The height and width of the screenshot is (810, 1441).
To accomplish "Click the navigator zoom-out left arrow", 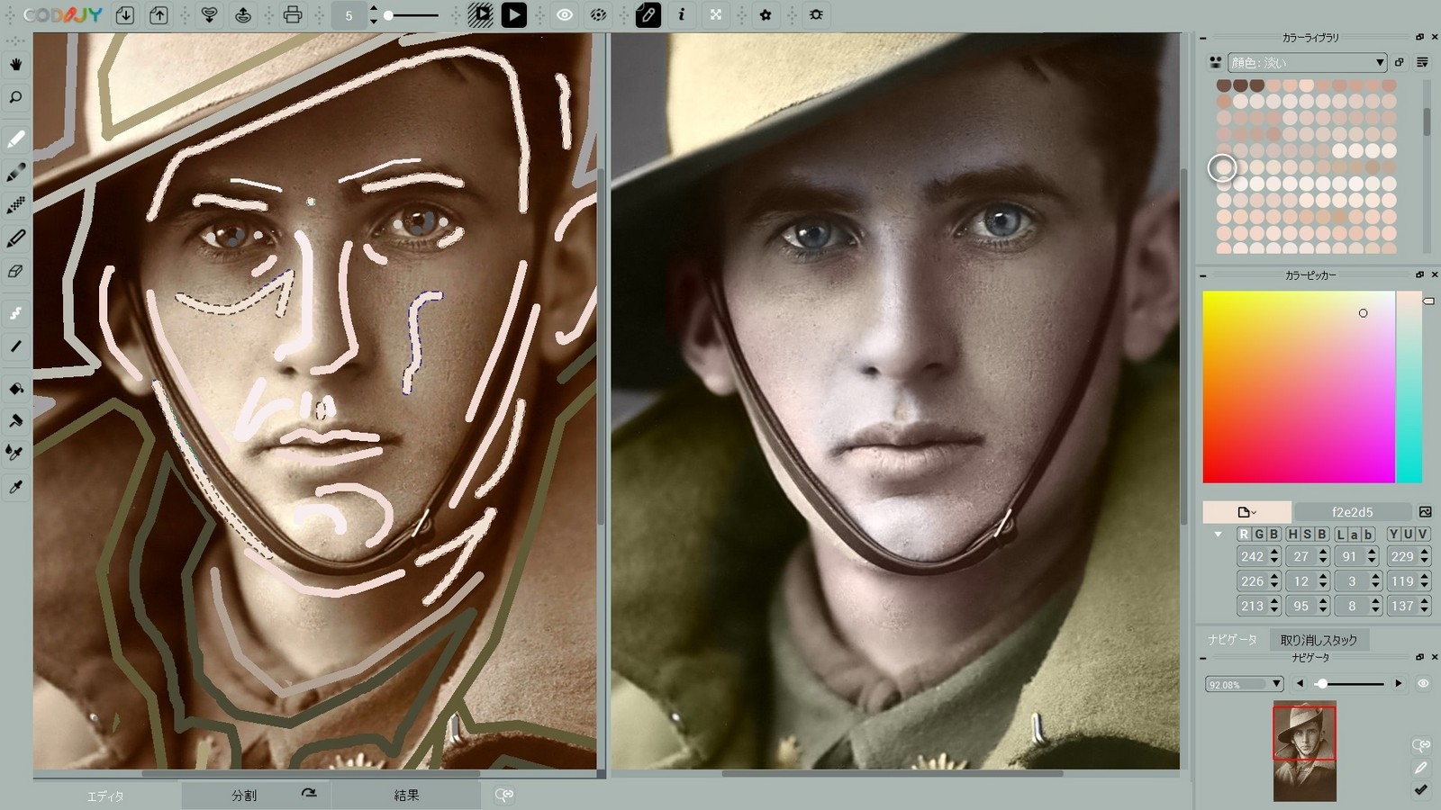I will (x=1300, y=684).
